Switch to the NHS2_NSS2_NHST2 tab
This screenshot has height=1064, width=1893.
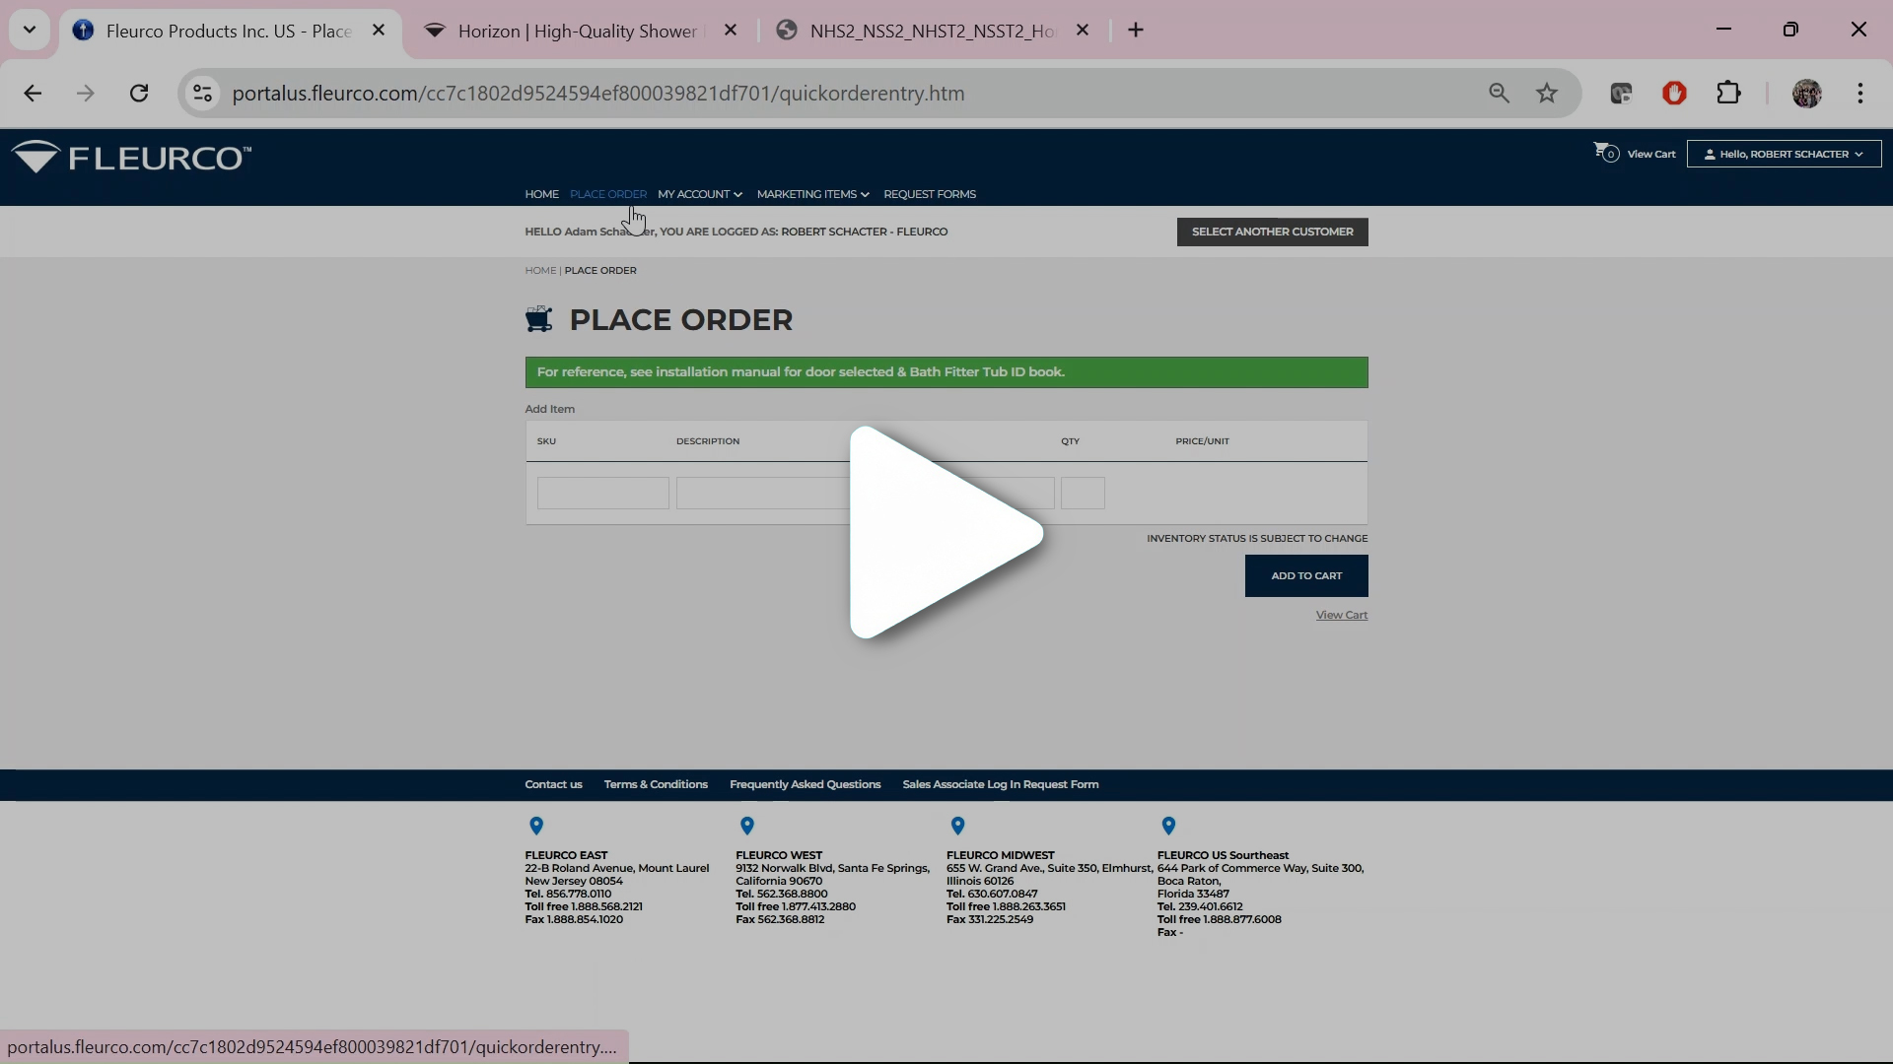(x=932, y=31)
